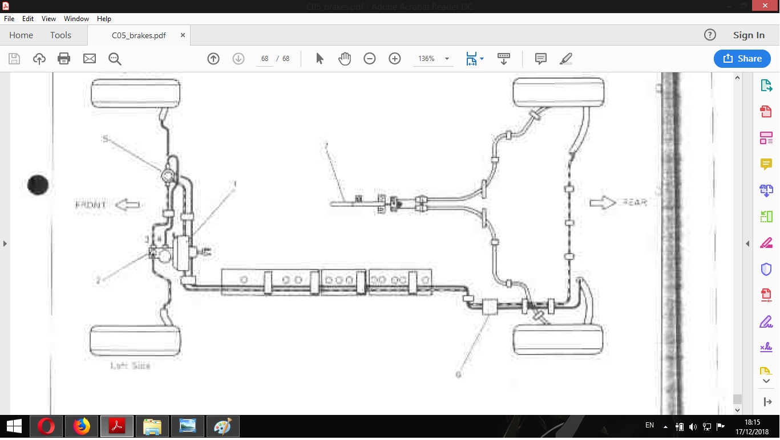Collapse the right tools pane arrow
This screenshot has width=780, height=440.
point(747,244)
